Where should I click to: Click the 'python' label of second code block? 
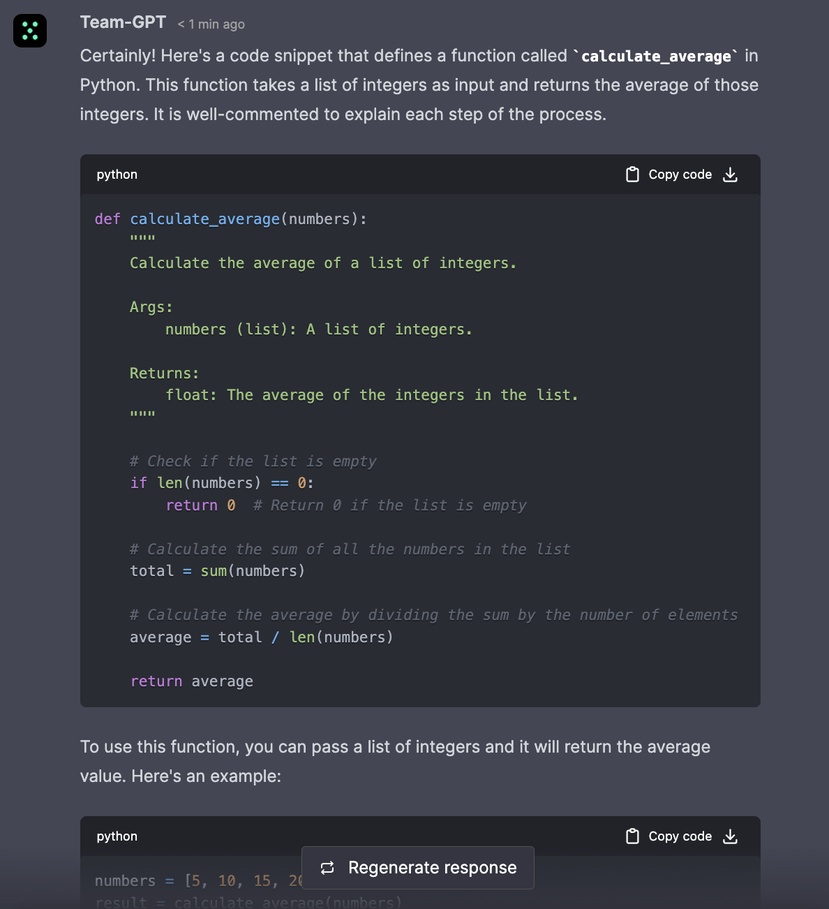[117, 836]
